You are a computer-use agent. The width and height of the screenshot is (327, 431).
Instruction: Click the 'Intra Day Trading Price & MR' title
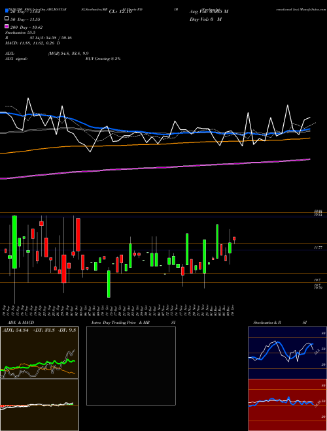click(x=120, y=323)
